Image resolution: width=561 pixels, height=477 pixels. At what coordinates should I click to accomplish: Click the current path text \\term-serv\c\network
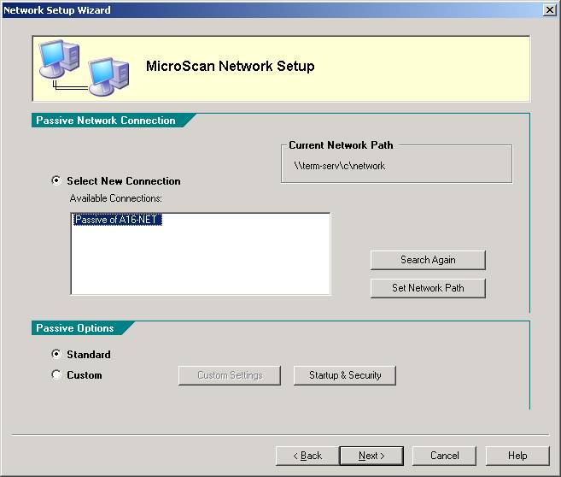339,166
